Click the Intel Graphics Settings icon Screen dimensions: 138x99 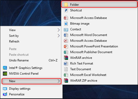5,68
